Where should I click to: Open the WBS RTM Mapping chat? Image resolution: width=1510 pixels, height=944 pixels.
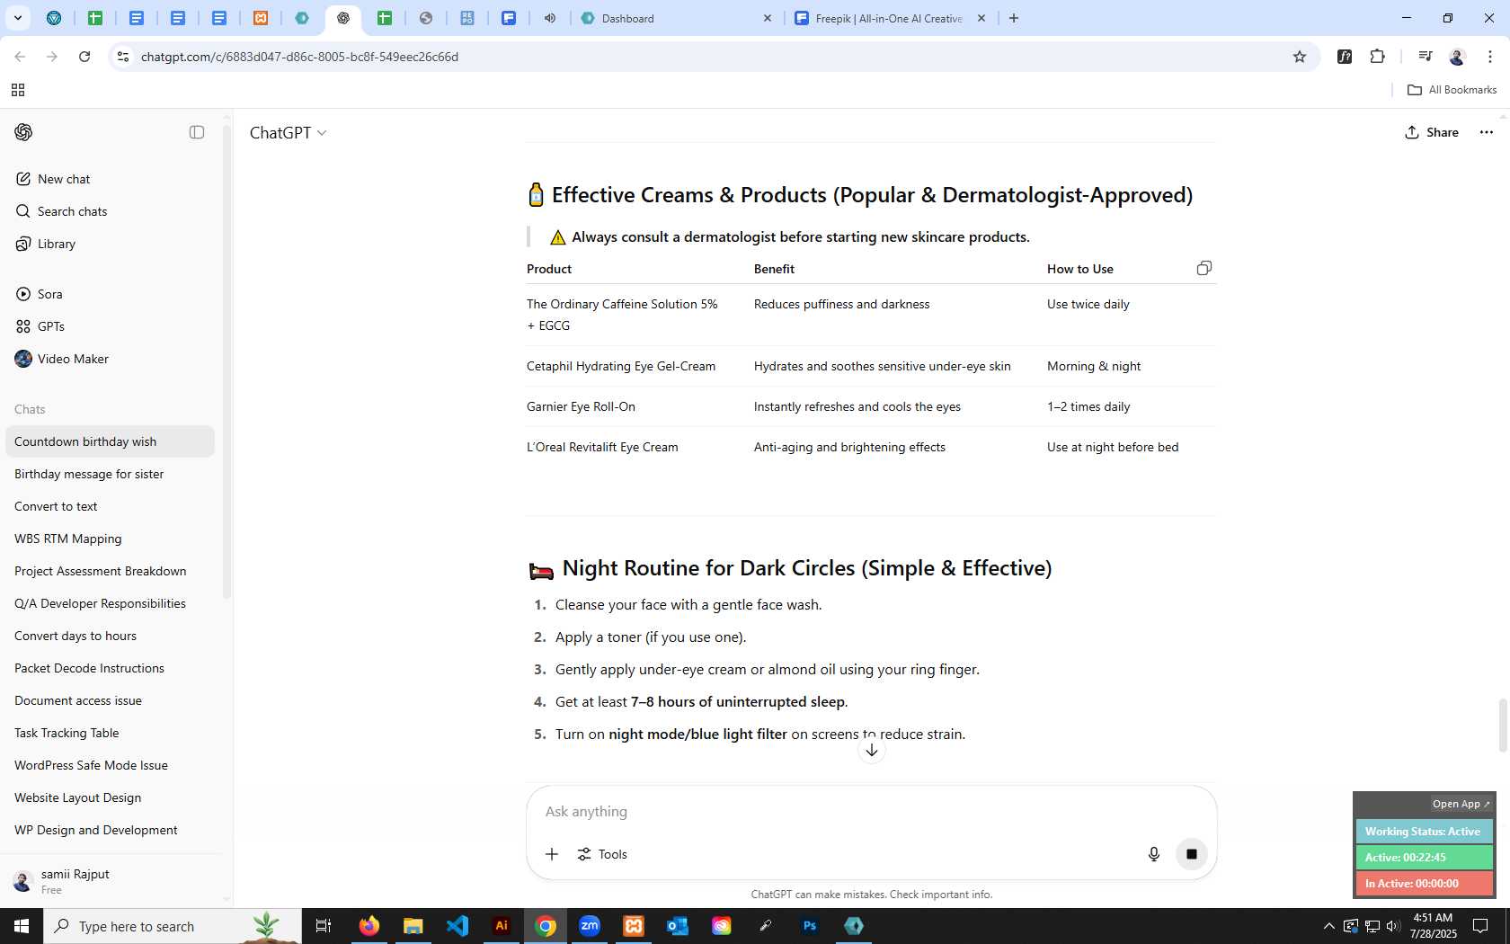pyautogui.click(x=110, y=539)
